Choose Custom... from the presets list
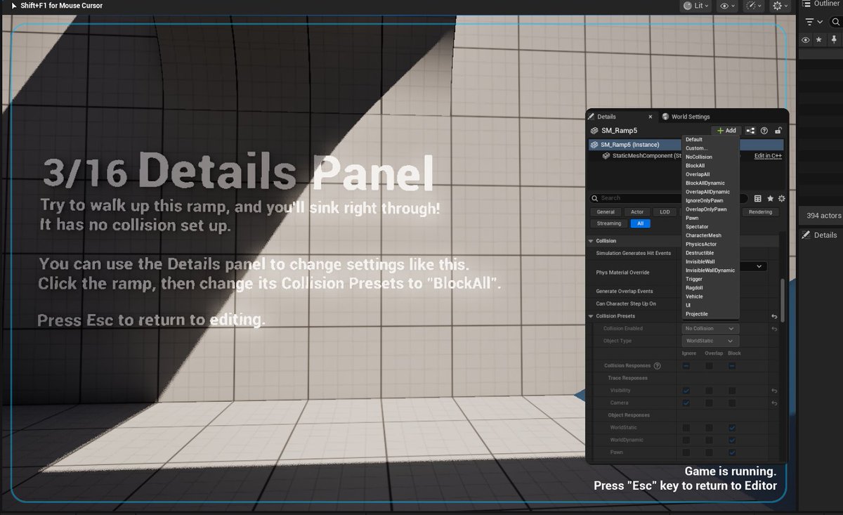The width and height of the screenshot is (843, 515). tap(696, 148)
